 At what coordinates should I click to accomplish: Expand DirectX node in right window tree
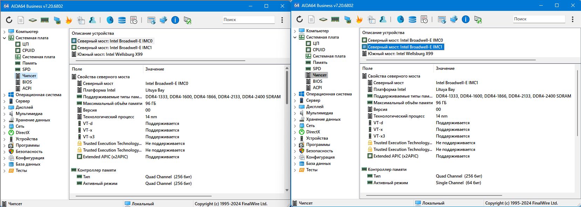[x=295, y=132]
